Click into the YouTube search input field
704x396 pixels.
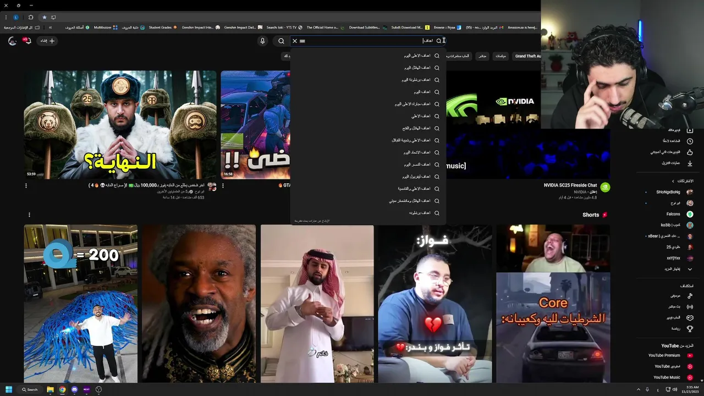pos(369,41)
